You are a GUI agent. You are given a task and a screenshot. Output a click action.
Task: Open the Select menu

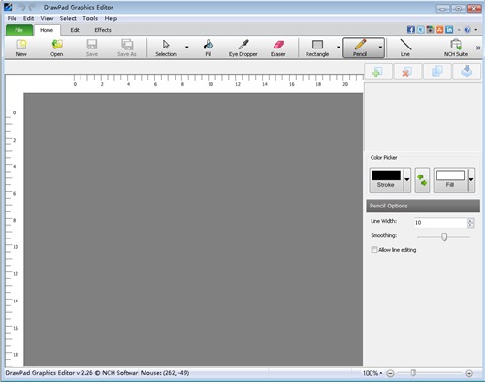tap(68, 18)
